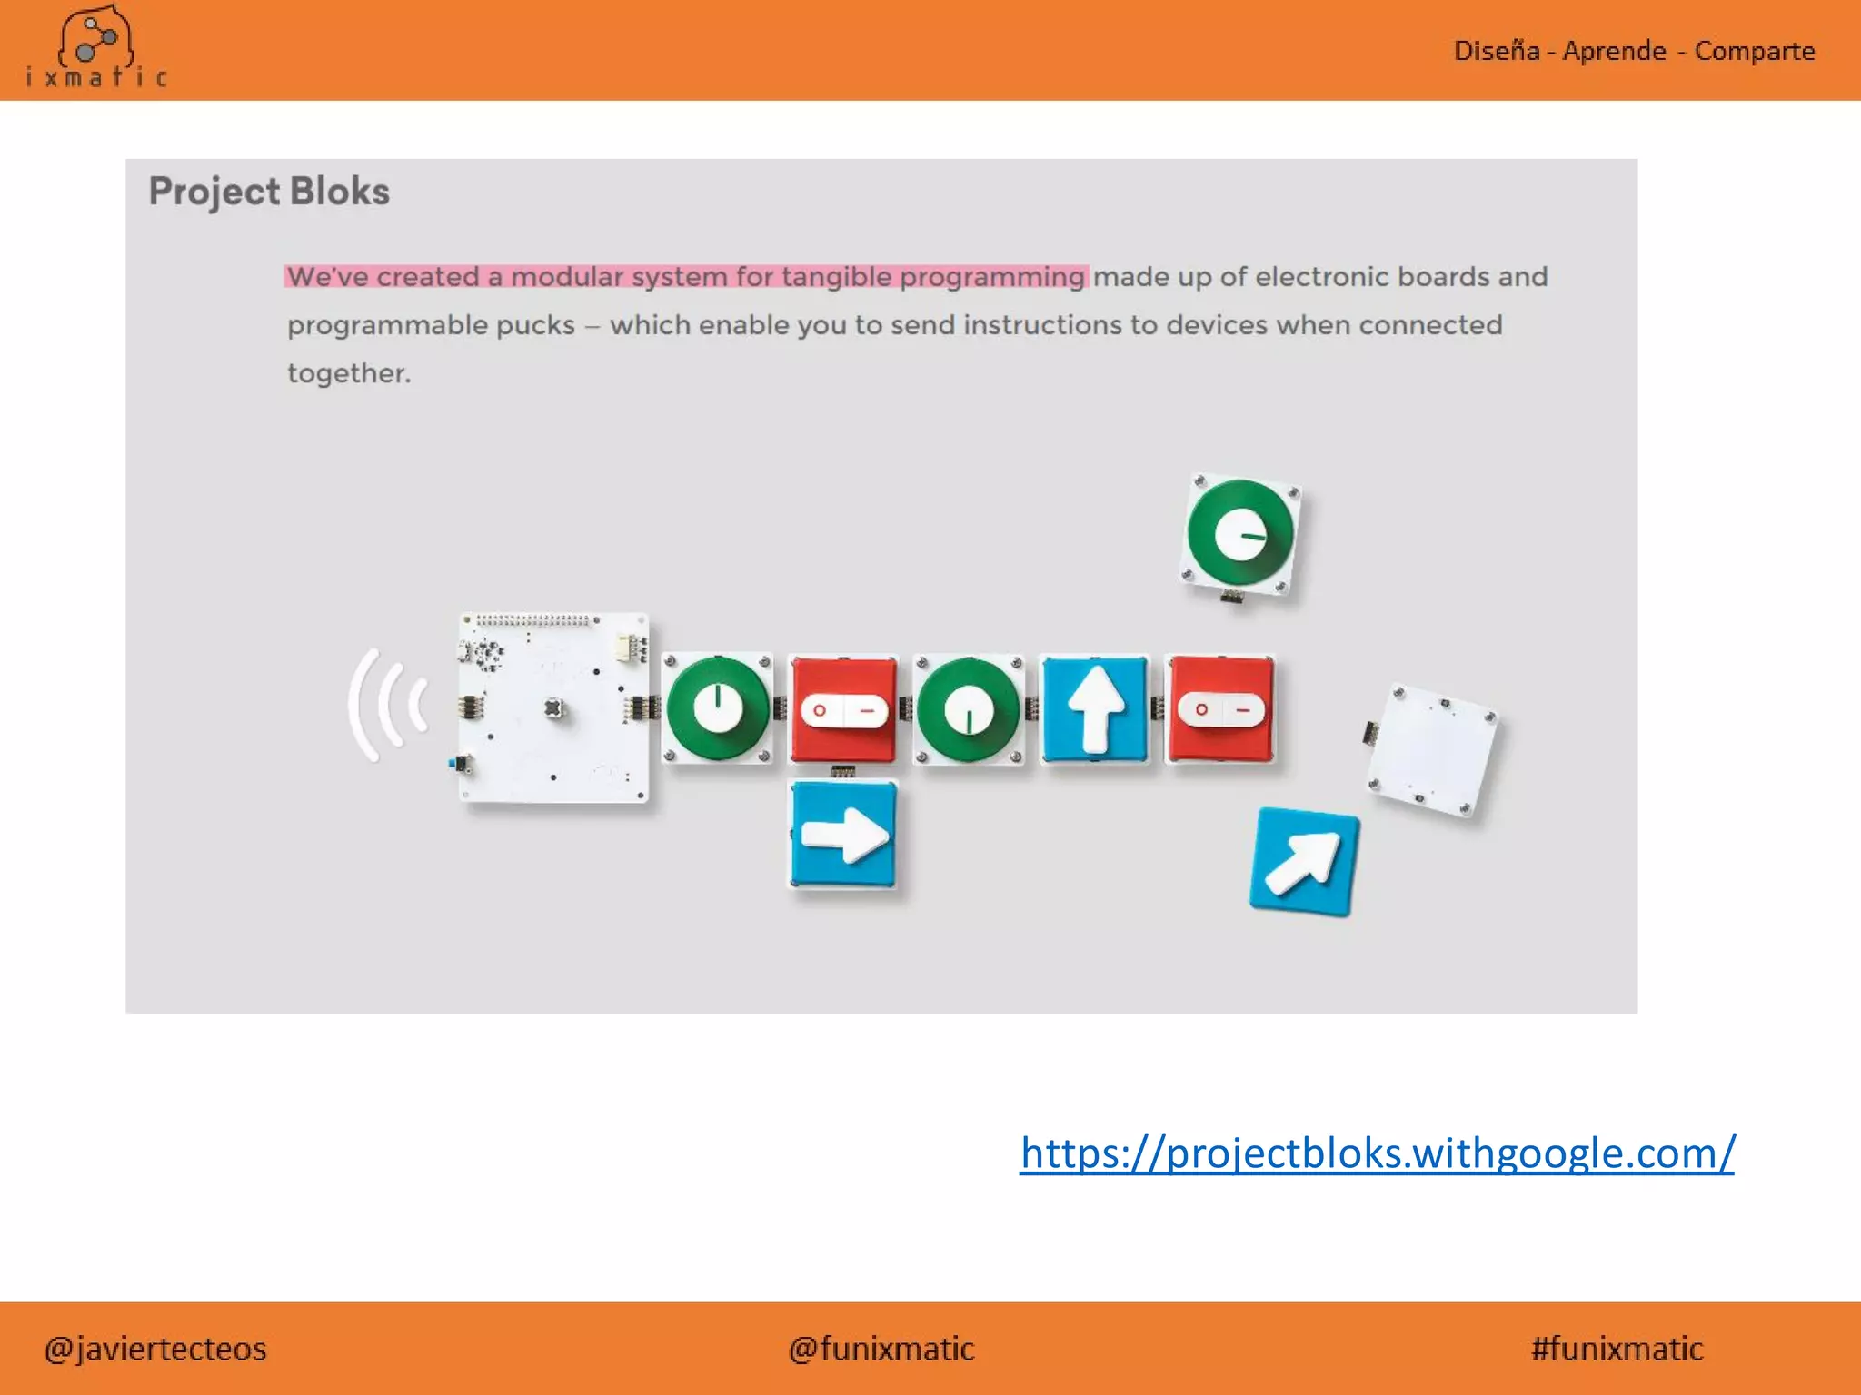Click the detached green dial puck
Image resolution: width=1861 pixels, height=1395 pixels.
[x=1241, y=535]
